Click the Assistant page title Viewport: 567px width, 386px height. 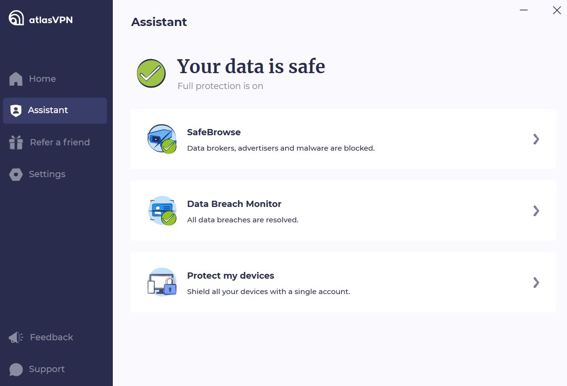tap(159, 22)
